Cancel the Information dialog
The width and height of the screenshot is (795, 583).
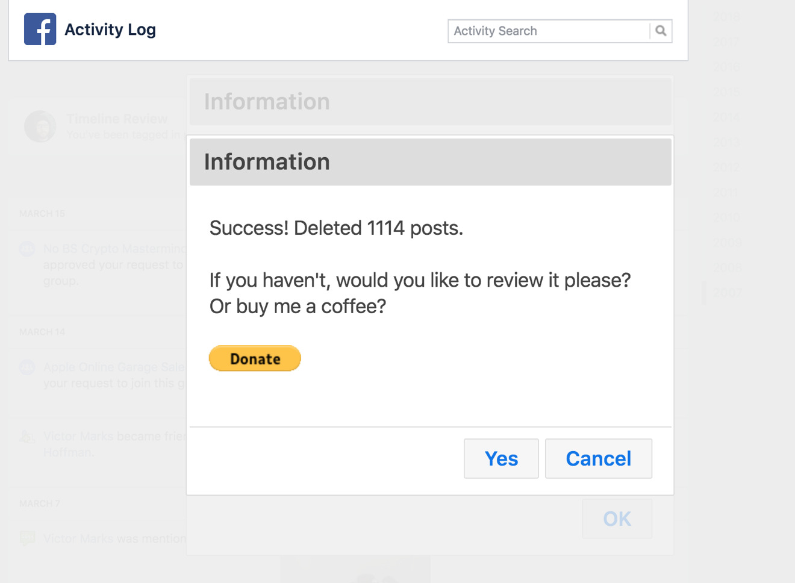(x=599, y=458)
